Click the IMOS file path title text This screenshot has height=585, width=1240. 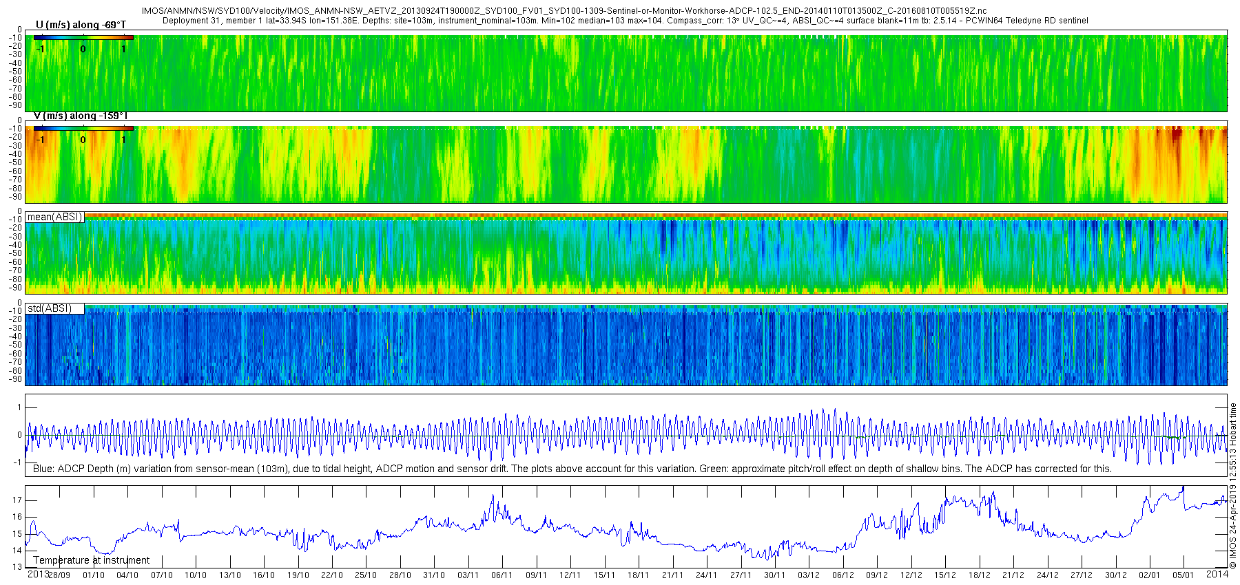(564, 11)
